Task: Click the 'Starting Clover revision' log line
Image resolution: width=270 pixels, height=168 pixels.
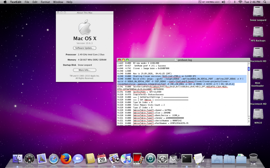Action: tap(157, 76)
